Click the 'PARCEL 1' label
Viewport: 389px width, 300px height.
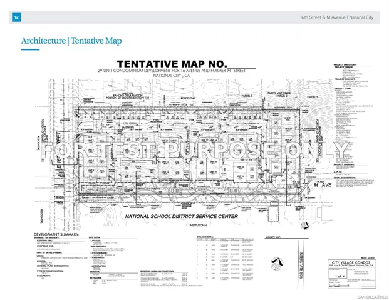click(x=247, y=96)
